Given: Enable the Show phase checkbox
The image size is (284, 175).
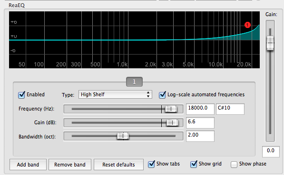Looking at the screenshot, I should (234, 165).
